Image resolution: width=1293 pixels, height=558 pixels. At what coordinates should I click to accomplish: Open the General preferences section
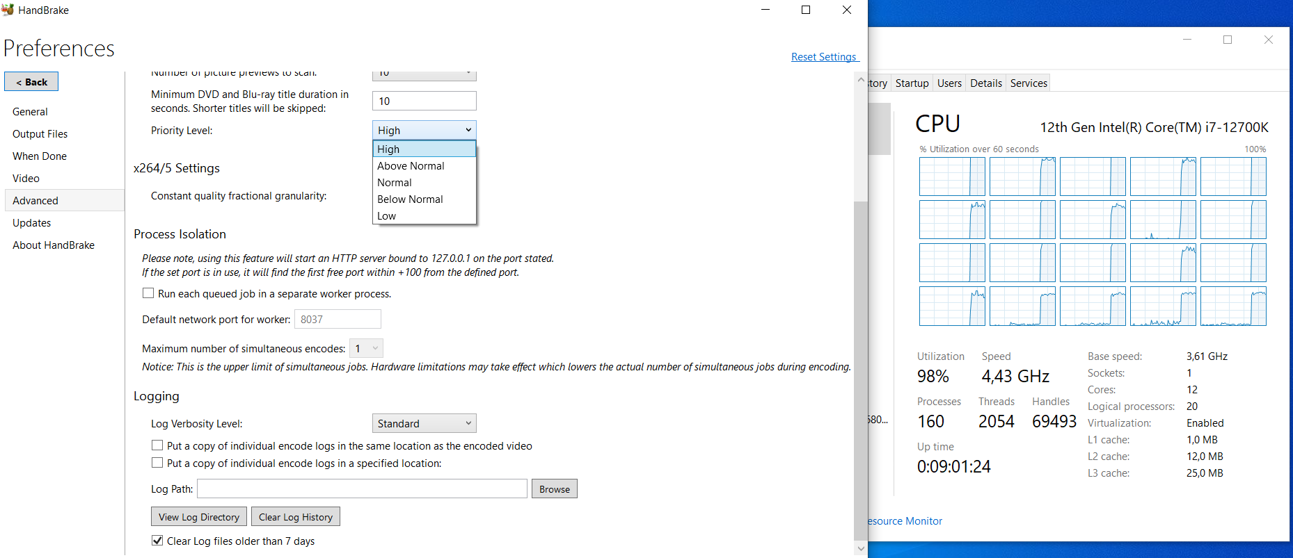pos(30,112)
